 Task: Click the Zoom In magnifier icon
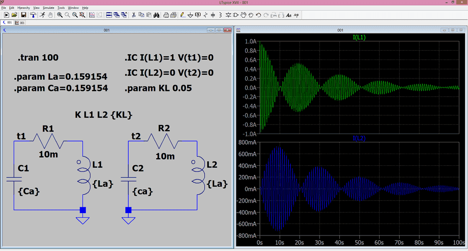click(x=60, y=15)
